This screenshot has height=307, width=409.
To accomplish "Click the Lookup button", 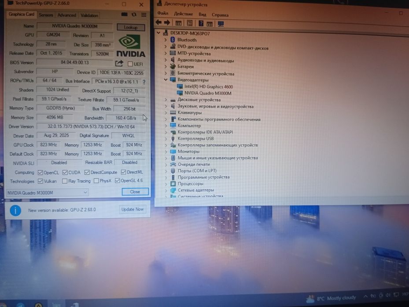I will pos(131,27).
